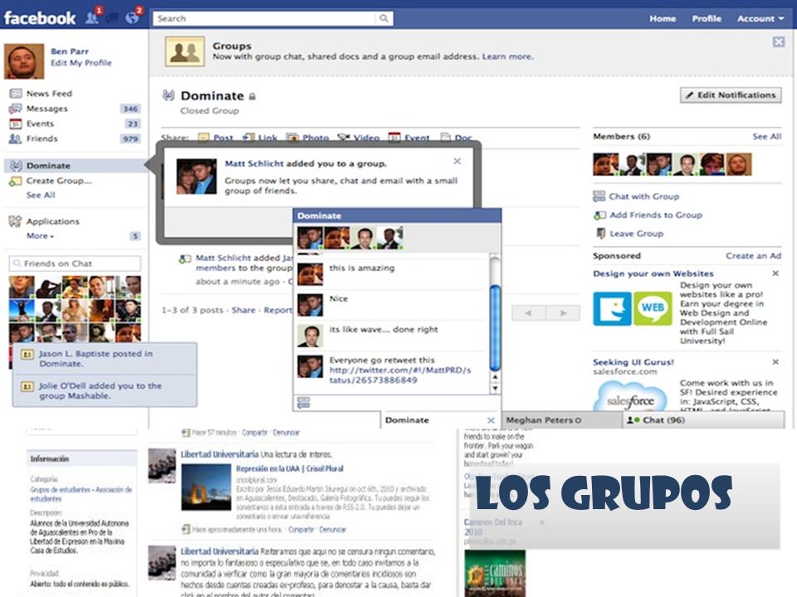Click the chat input icon in Dominate chat
This screenshot has height=597, width=797.
click(304, 403)
